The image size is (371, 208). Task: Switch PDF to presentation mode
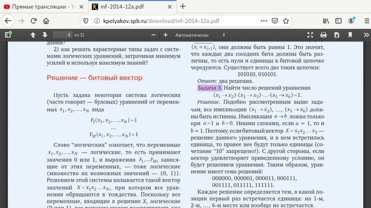[310, 35]
